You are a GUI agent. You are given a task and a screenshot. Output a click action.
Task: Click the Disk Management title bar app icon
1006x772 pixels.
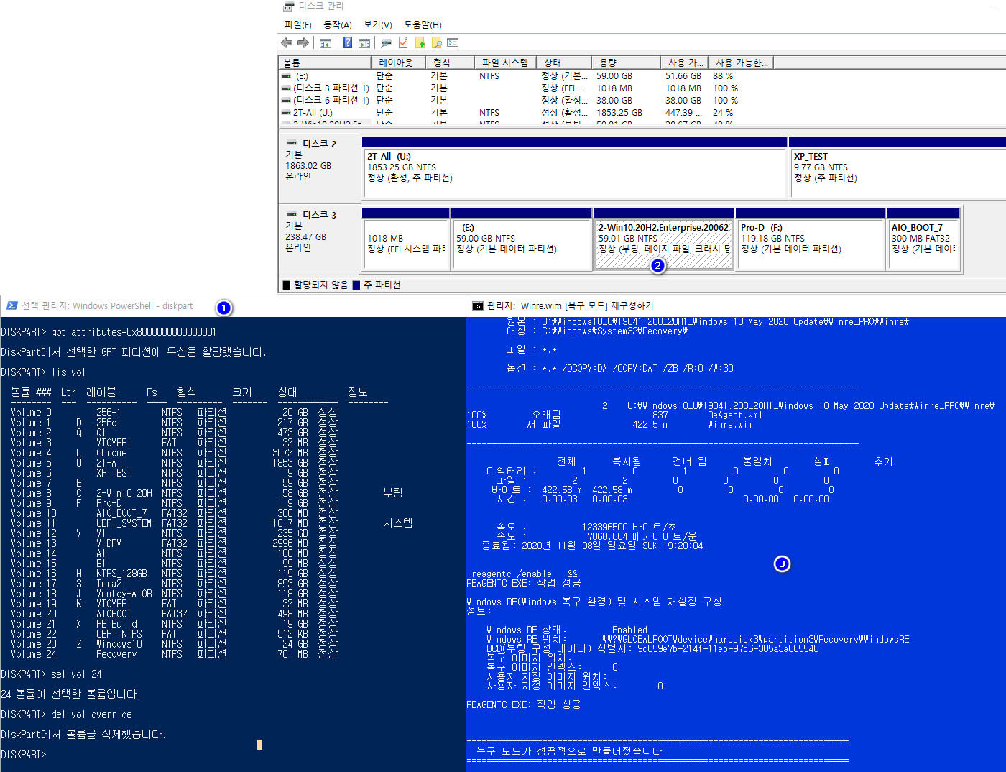tap(289, 6)
